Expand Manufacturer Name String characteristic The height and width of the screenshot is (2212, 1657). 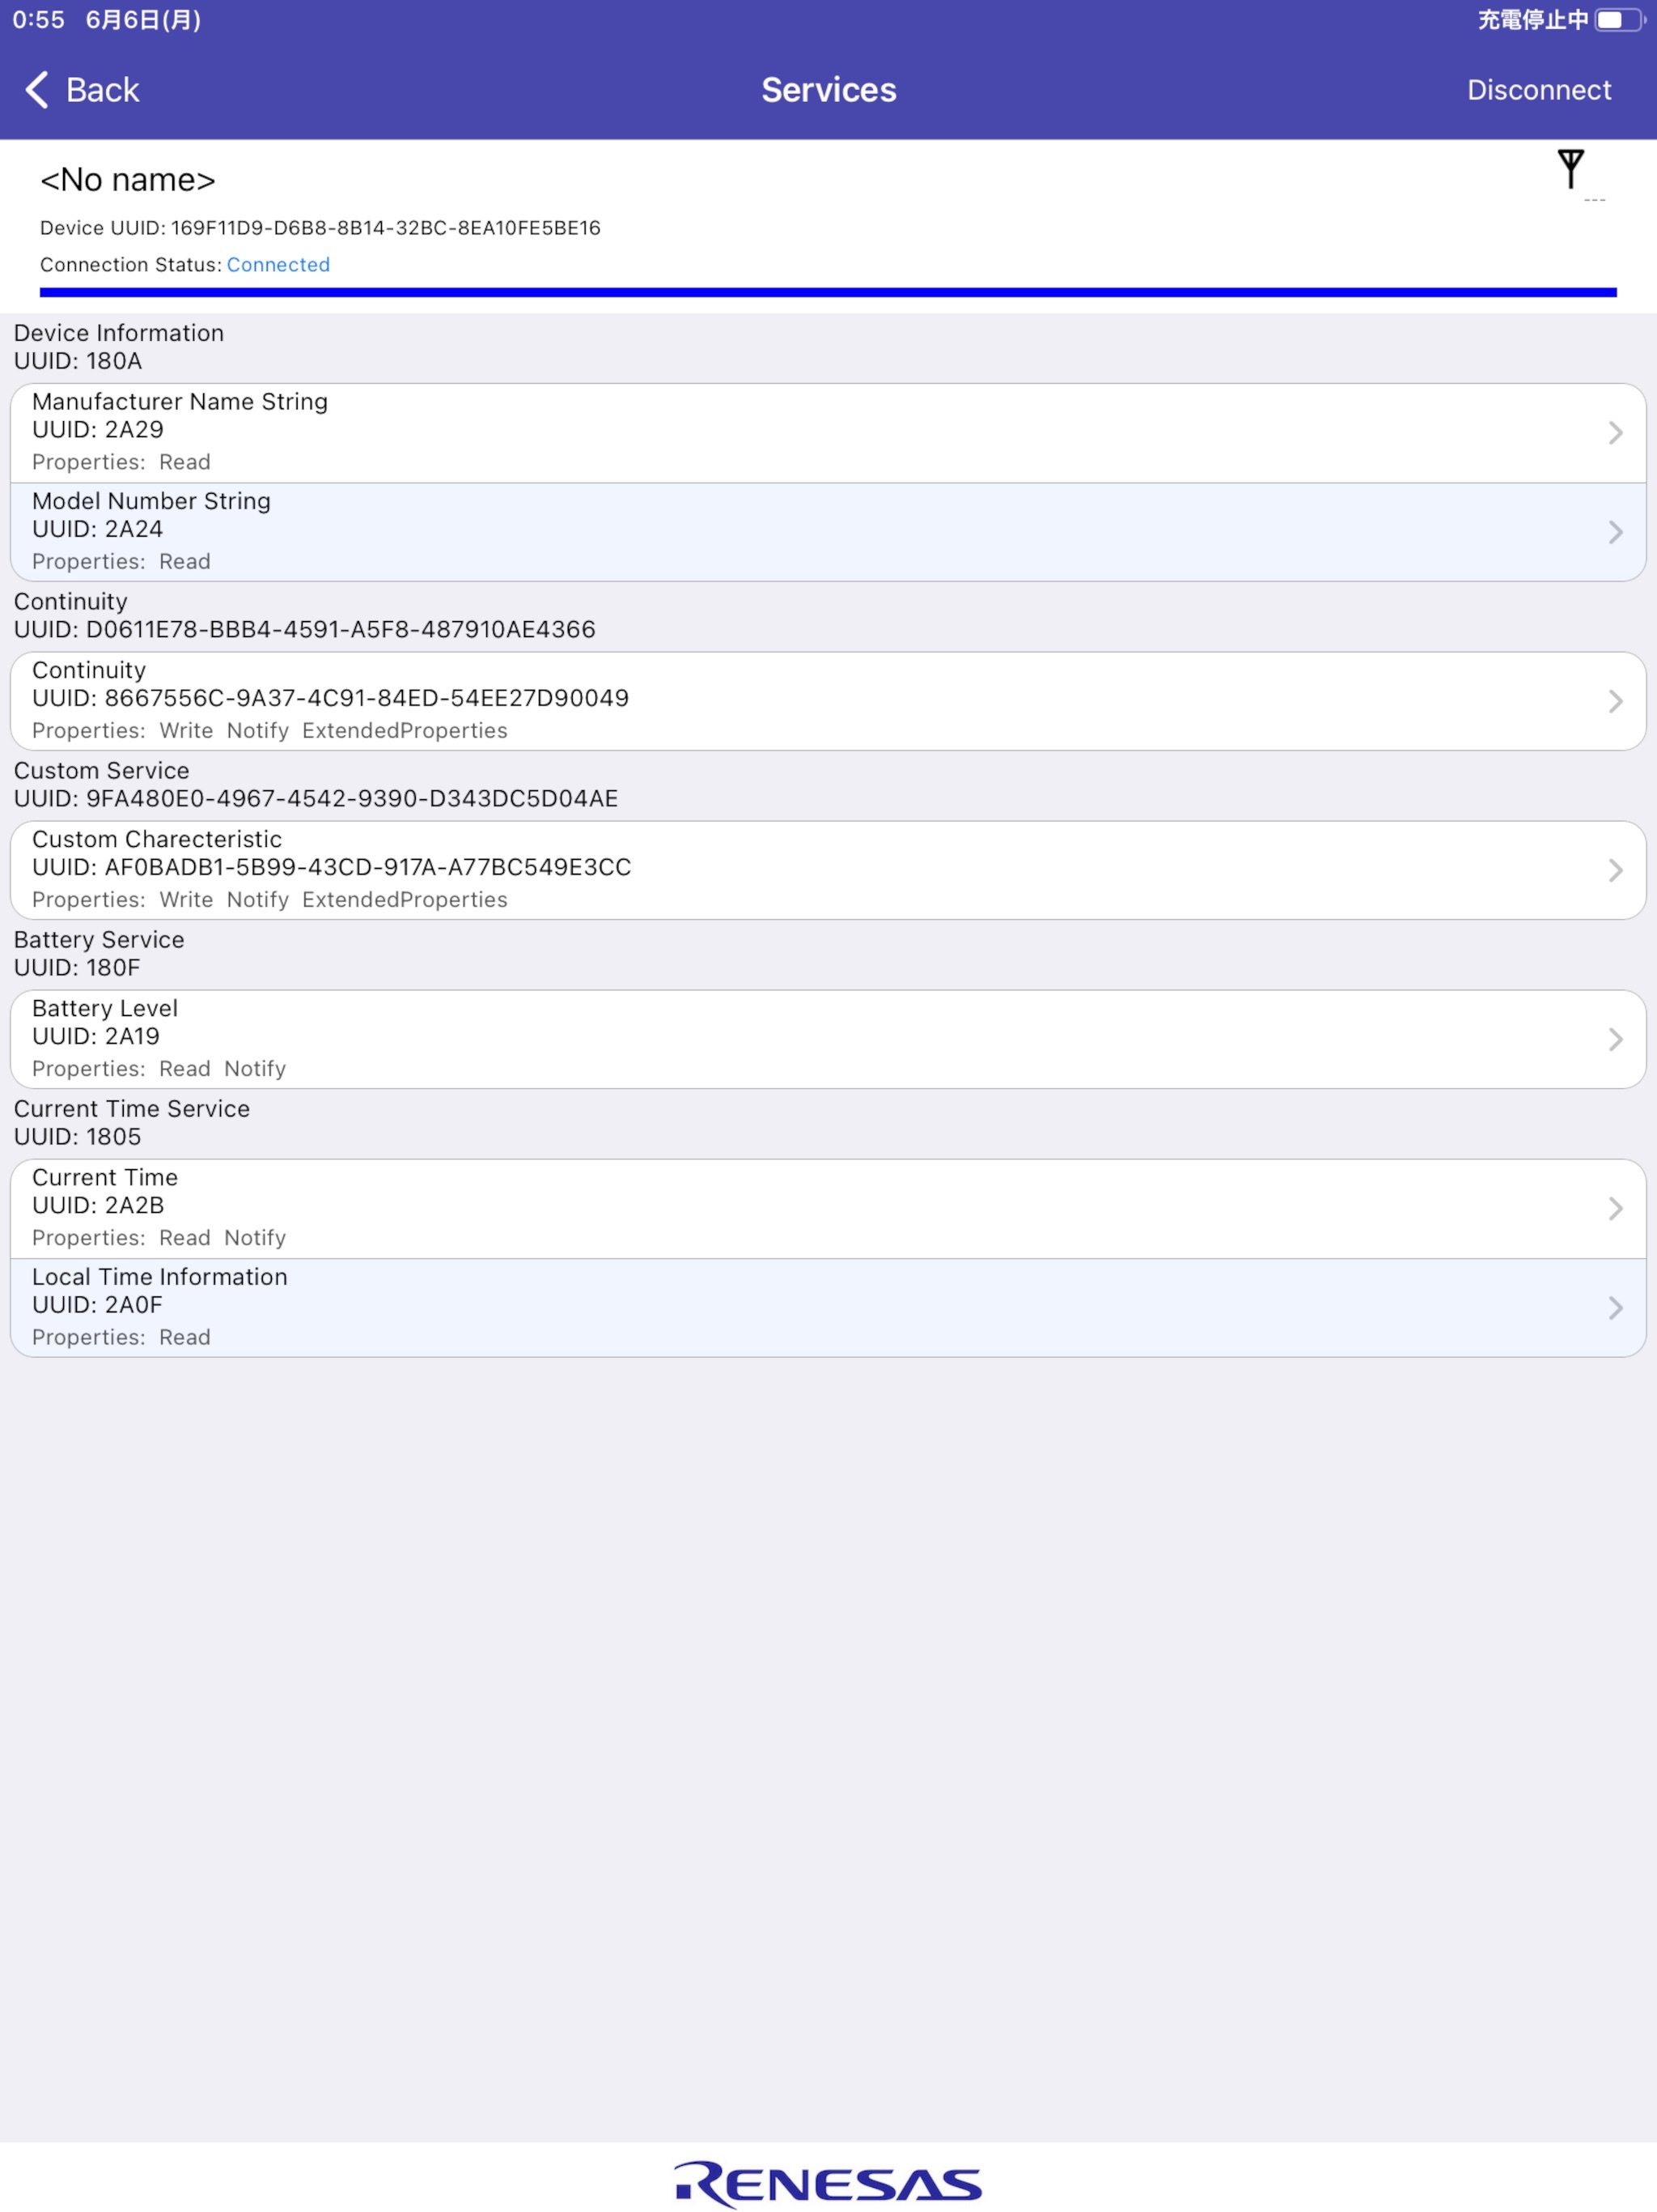tap(828, 430)
